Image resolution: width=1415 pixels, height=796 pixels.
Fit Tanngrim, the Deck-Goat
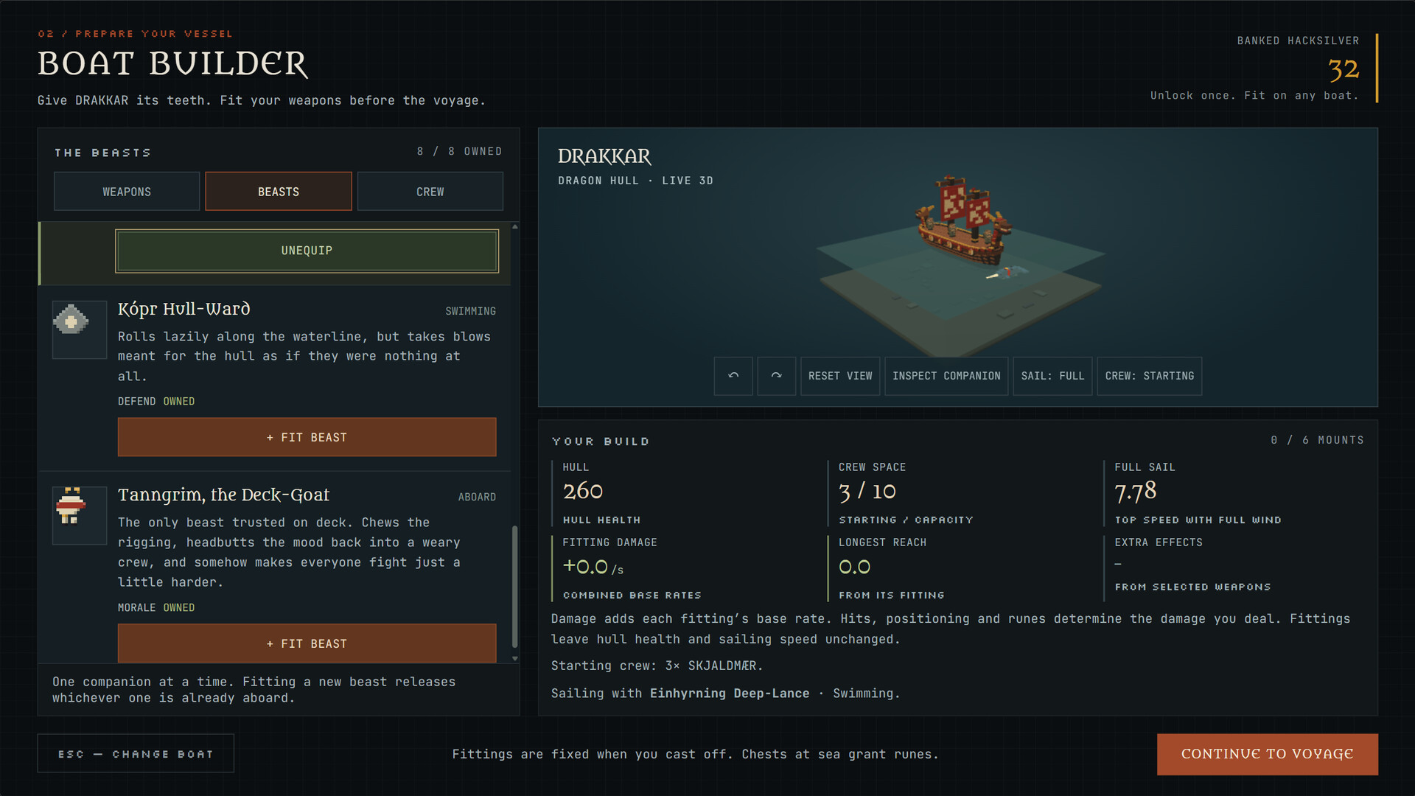tap(307, 643)
